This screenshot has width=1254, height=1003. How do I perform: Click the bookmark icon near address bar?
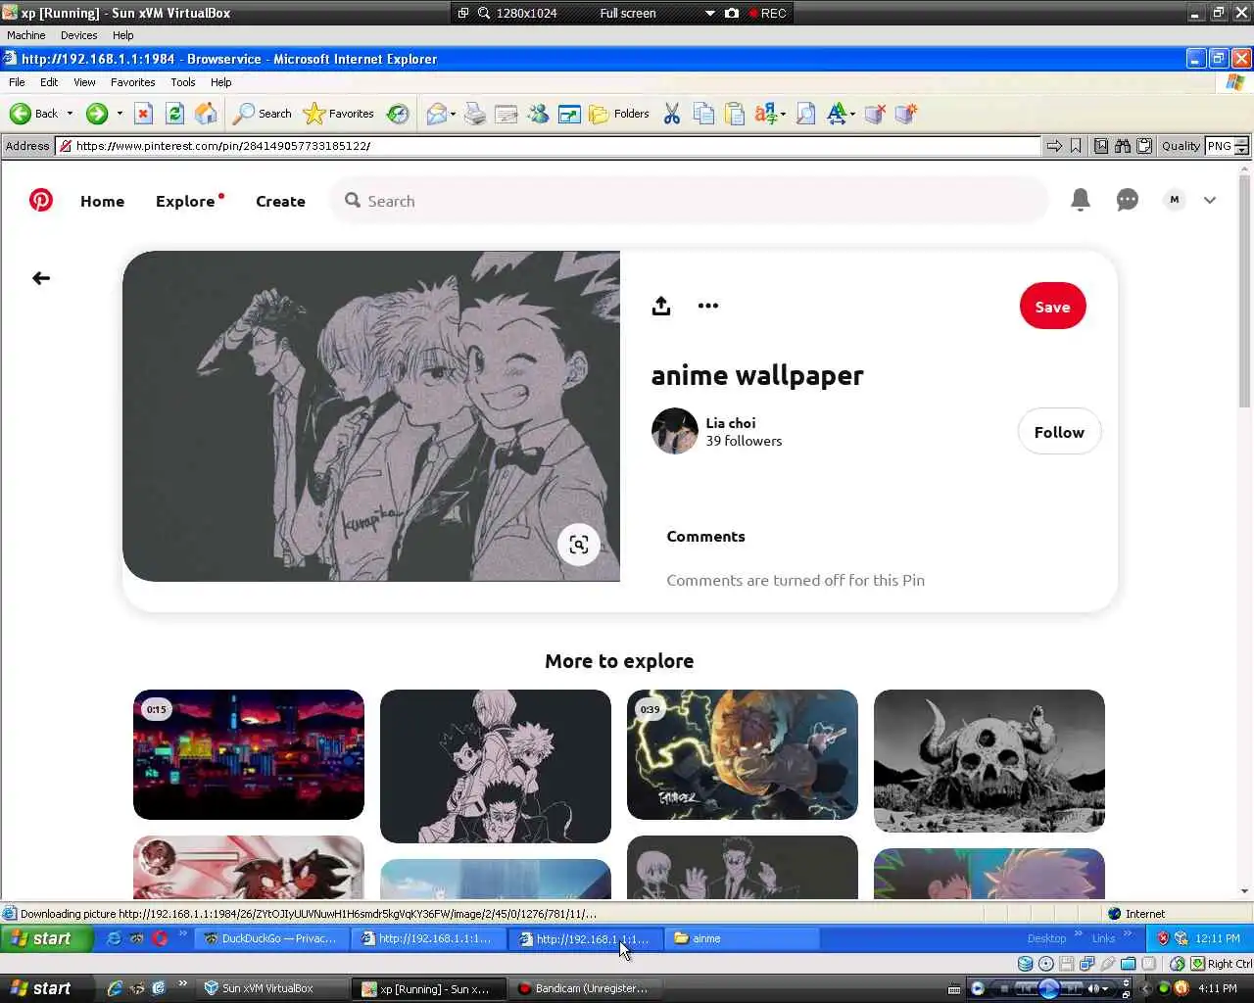click(x=1076, y=146)
